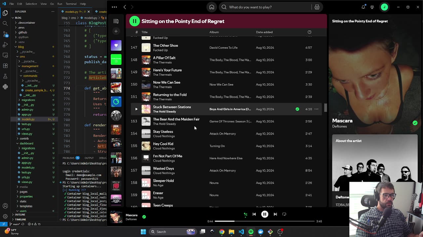This screenshot has height=237, width=423.
Task: Open Spotify Friend Activity icon
Action: 372,7
